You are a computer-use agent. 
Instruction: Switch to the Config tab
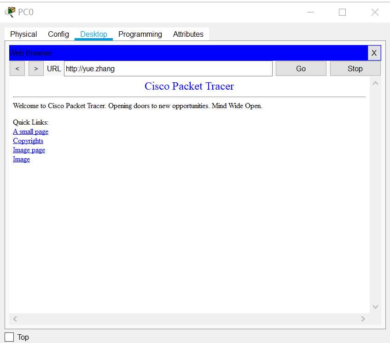point(58,34)
